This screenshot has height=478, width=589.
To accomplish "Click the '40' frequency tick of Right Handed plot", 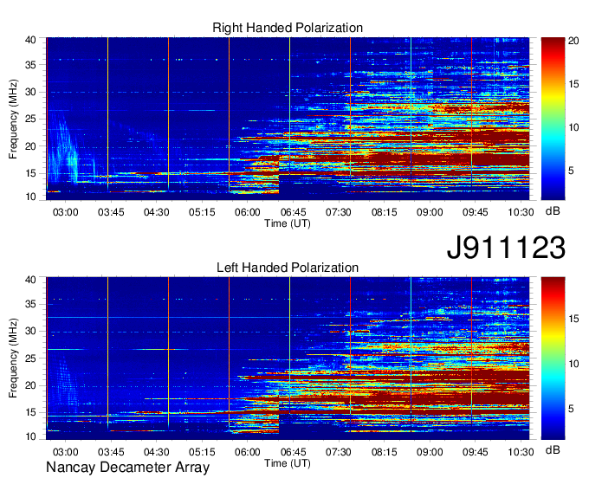I will click(30, 40).
